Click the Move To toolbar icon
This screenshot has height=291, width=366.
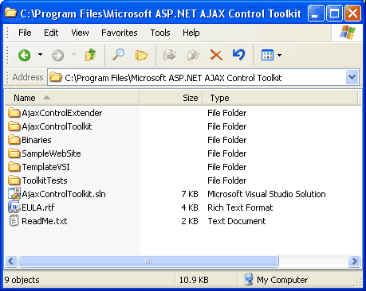169,55
